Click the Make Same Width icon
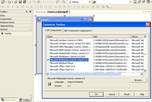The image size is (152, 102). [37, 7]
